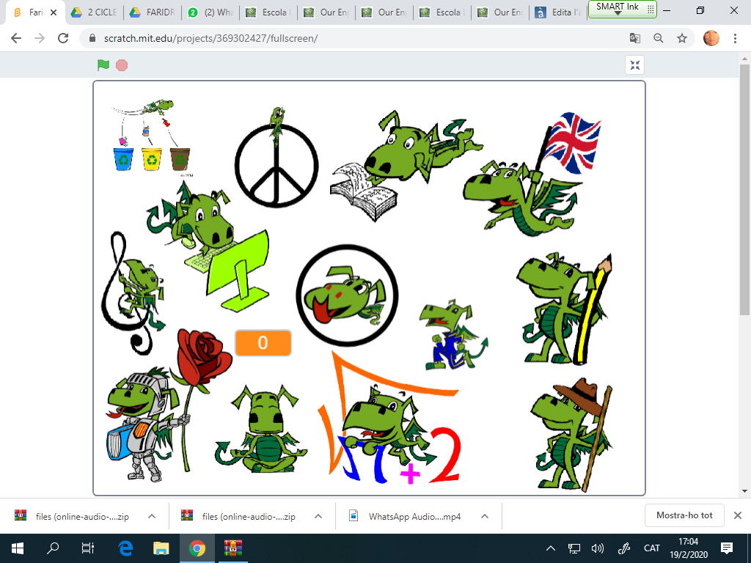Click the green flag to start project
This screenshot has height=563, width=751.
(x=103, y=65)
